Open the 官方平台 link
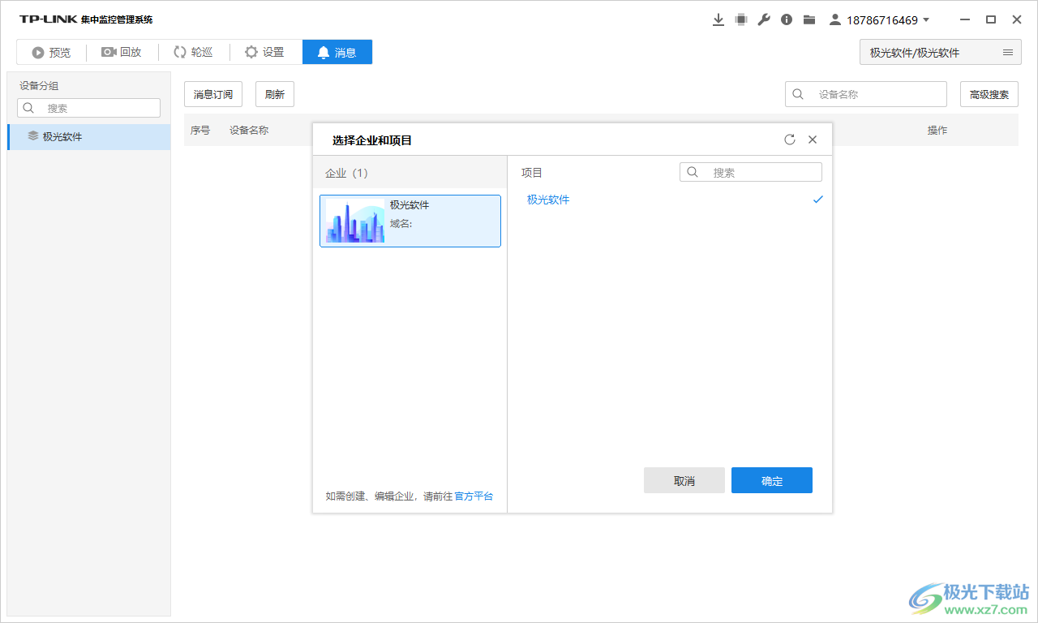This screenshot has height=623, width=1038. (474, 496)
